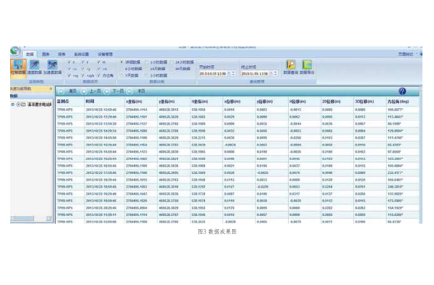
Task: Open the 停止时间 date dropdown arrow
Action: 272,74
